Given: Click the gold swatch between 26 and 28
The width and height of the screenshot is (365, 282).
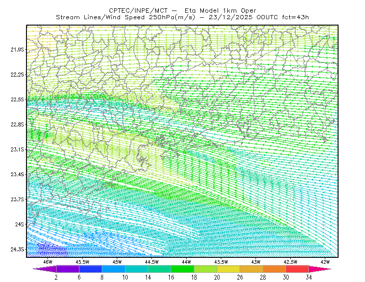Looking at the screenshot, I should click(x=251, y=269).
